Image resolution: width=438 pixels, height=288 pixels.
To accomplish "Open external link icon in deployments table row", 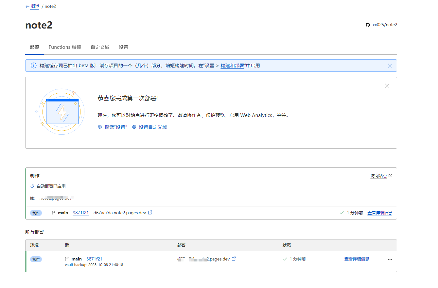I will tap(234, 259).
